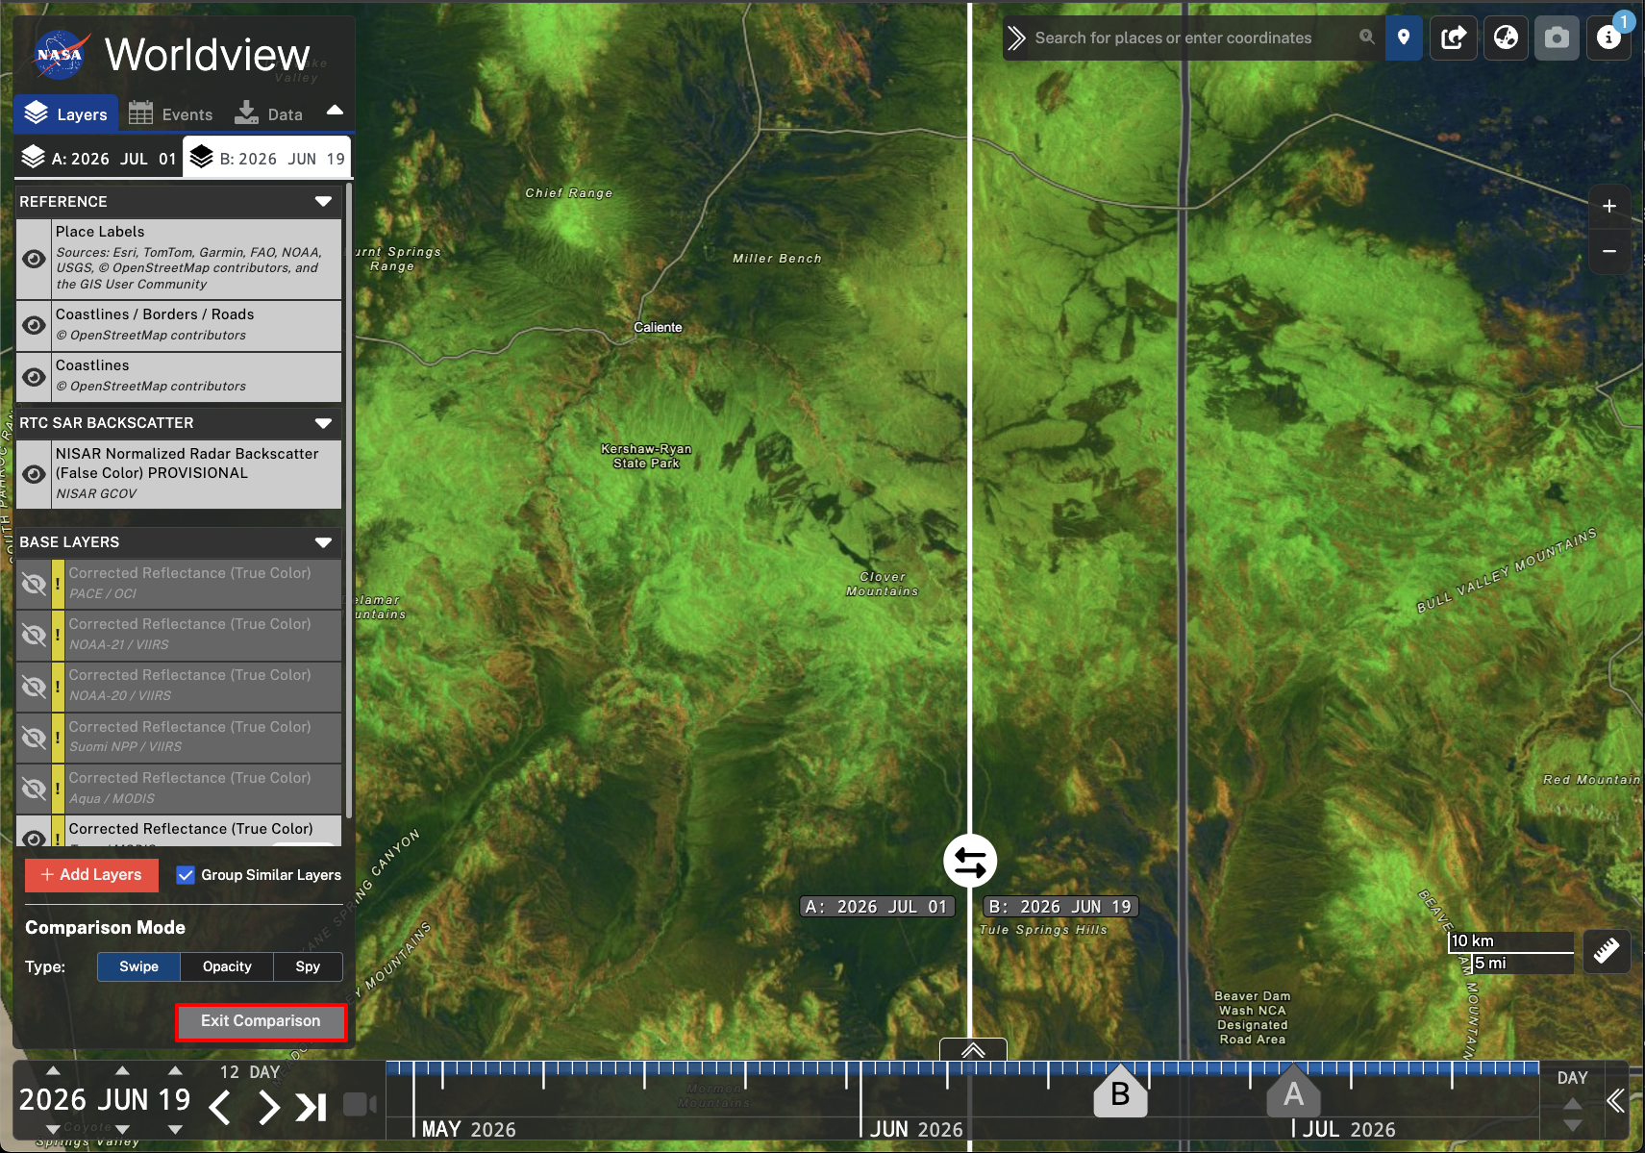
Task: Choose Opacity comparison type
Action: tap(227, 966)
